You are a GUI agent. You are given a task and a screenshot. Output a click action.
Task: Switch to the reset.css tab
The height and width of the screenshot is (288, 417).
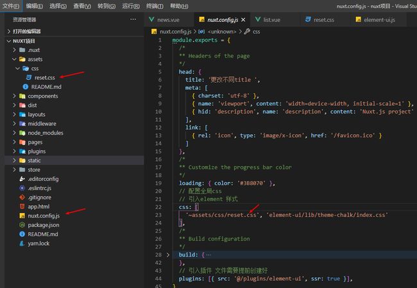pyautogui.click(x=323, y=20)
